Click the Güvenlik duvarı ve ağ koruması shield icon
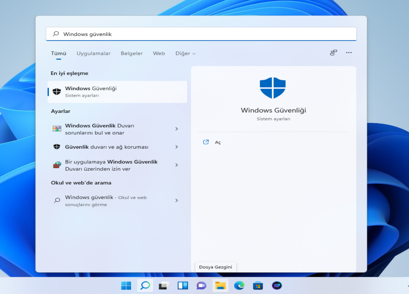Image resolution: width=409 pixels, height=294 pixels. tap(57, 147)
